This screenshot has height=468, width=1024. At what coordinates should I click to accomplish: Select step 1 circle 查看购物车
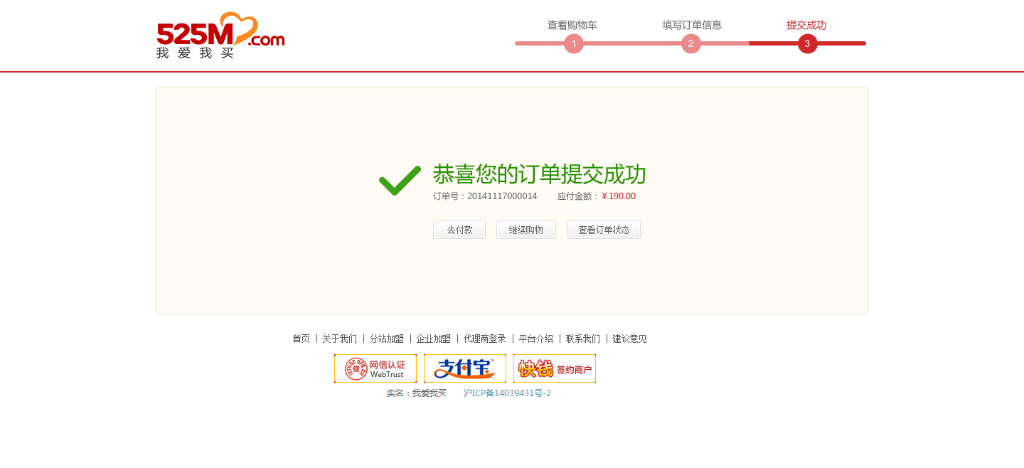pyautogui.click(x=574, y=44)
